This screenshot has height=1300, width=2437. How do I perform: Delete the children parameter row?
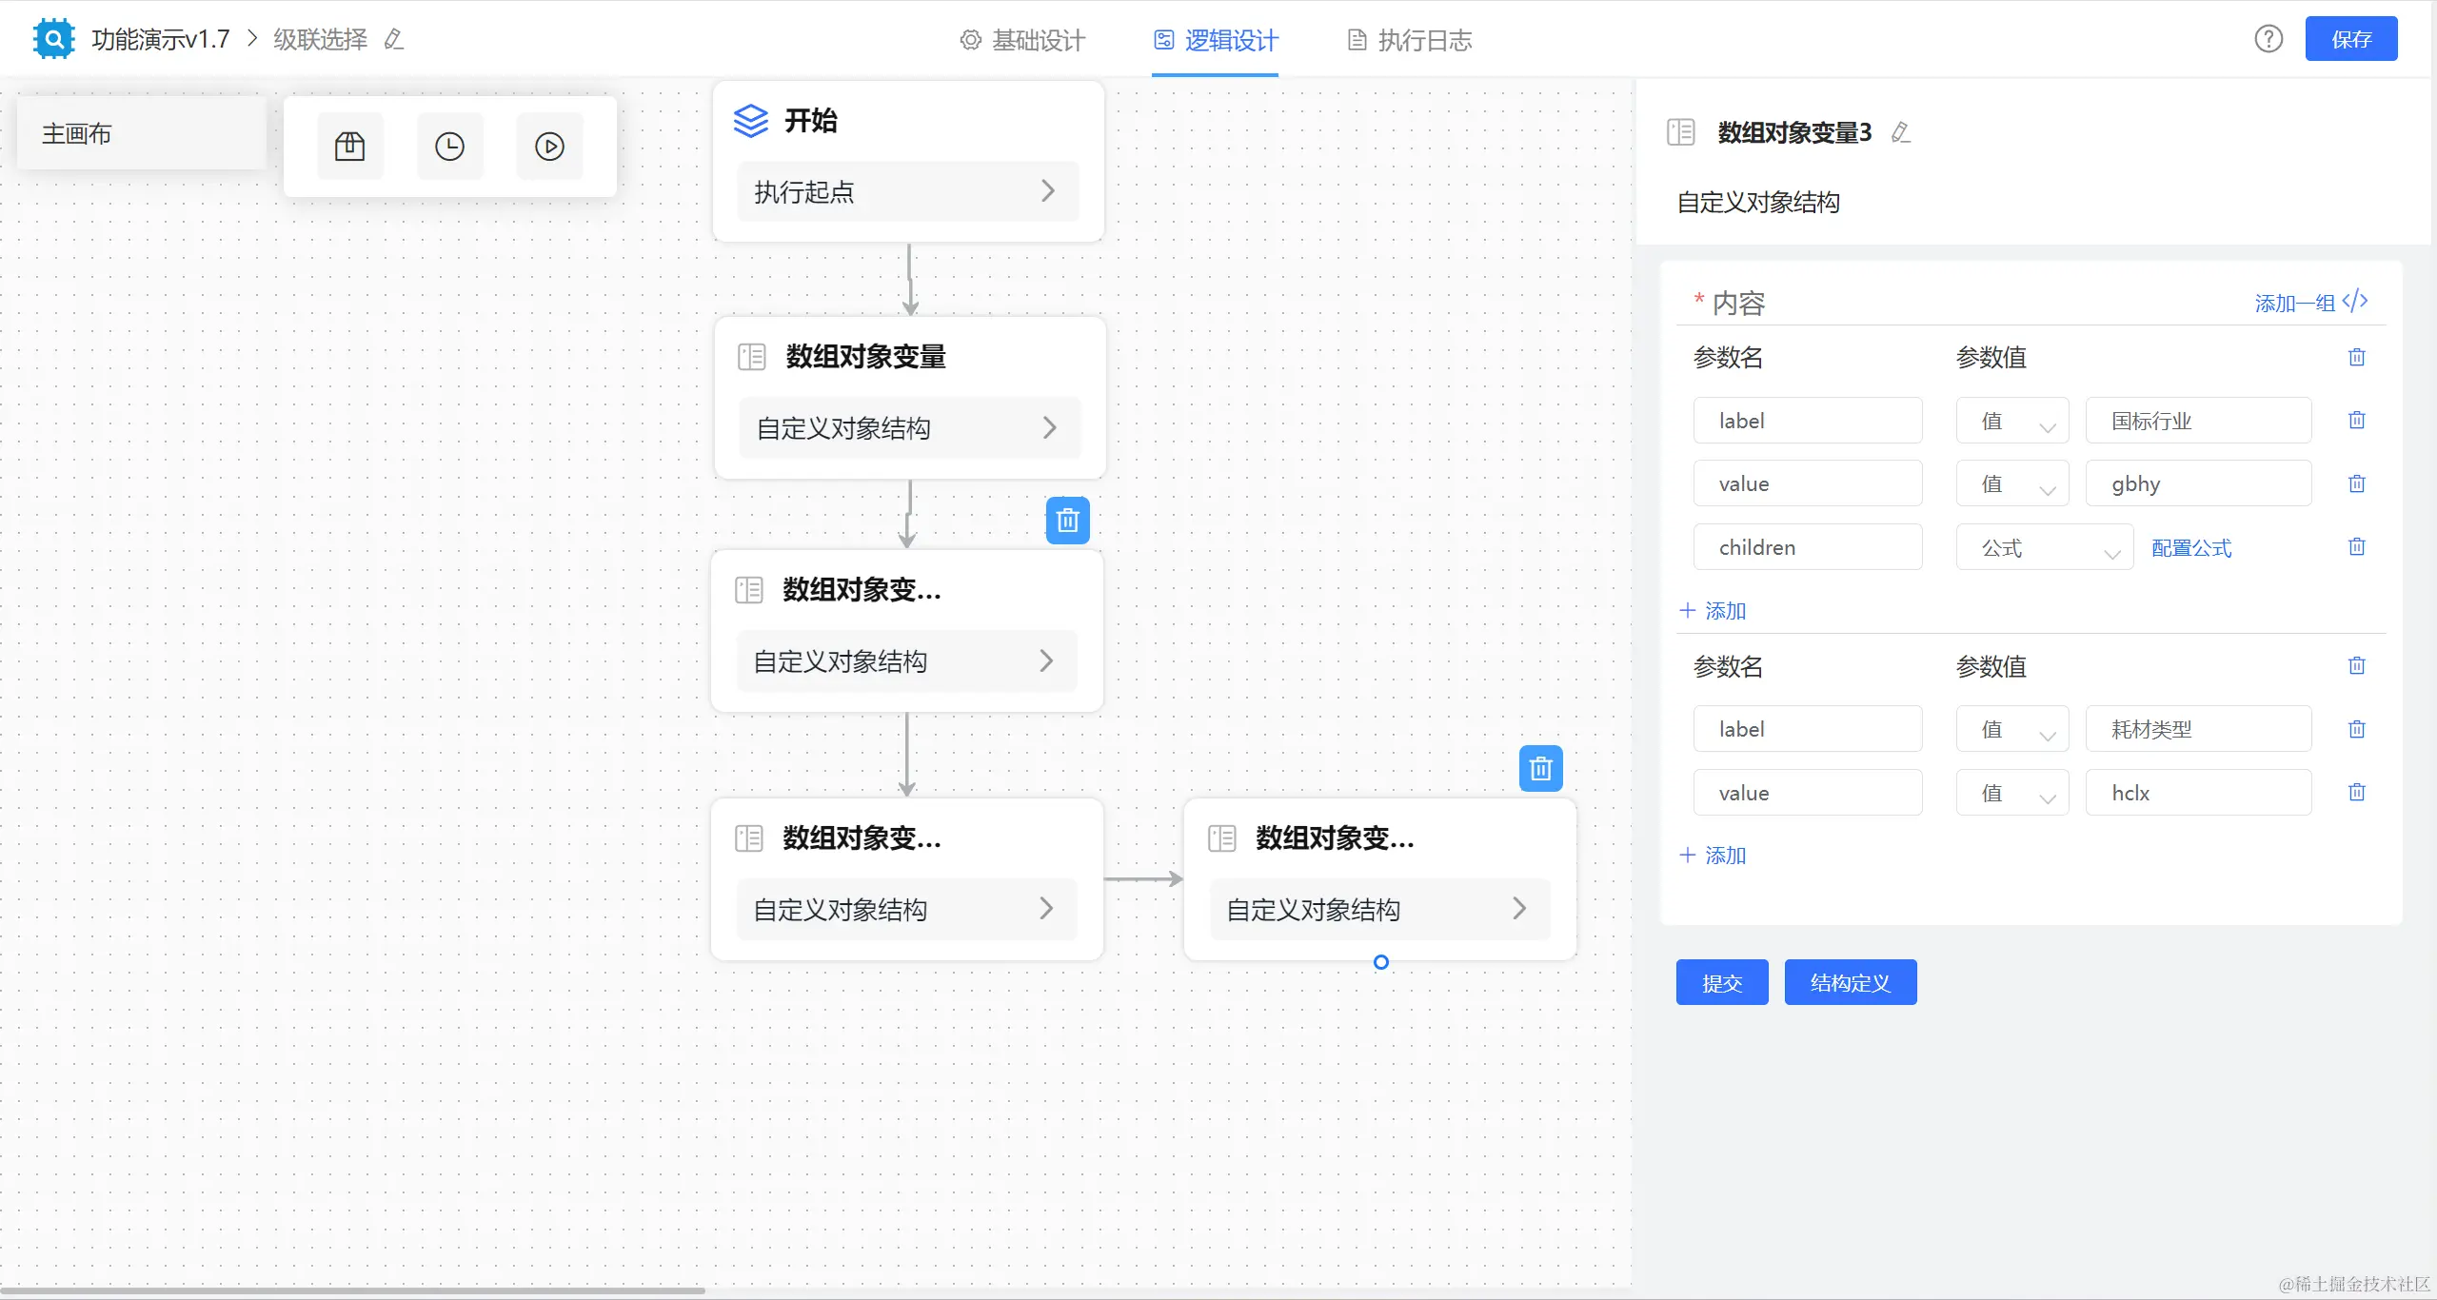pos(2356,547)
